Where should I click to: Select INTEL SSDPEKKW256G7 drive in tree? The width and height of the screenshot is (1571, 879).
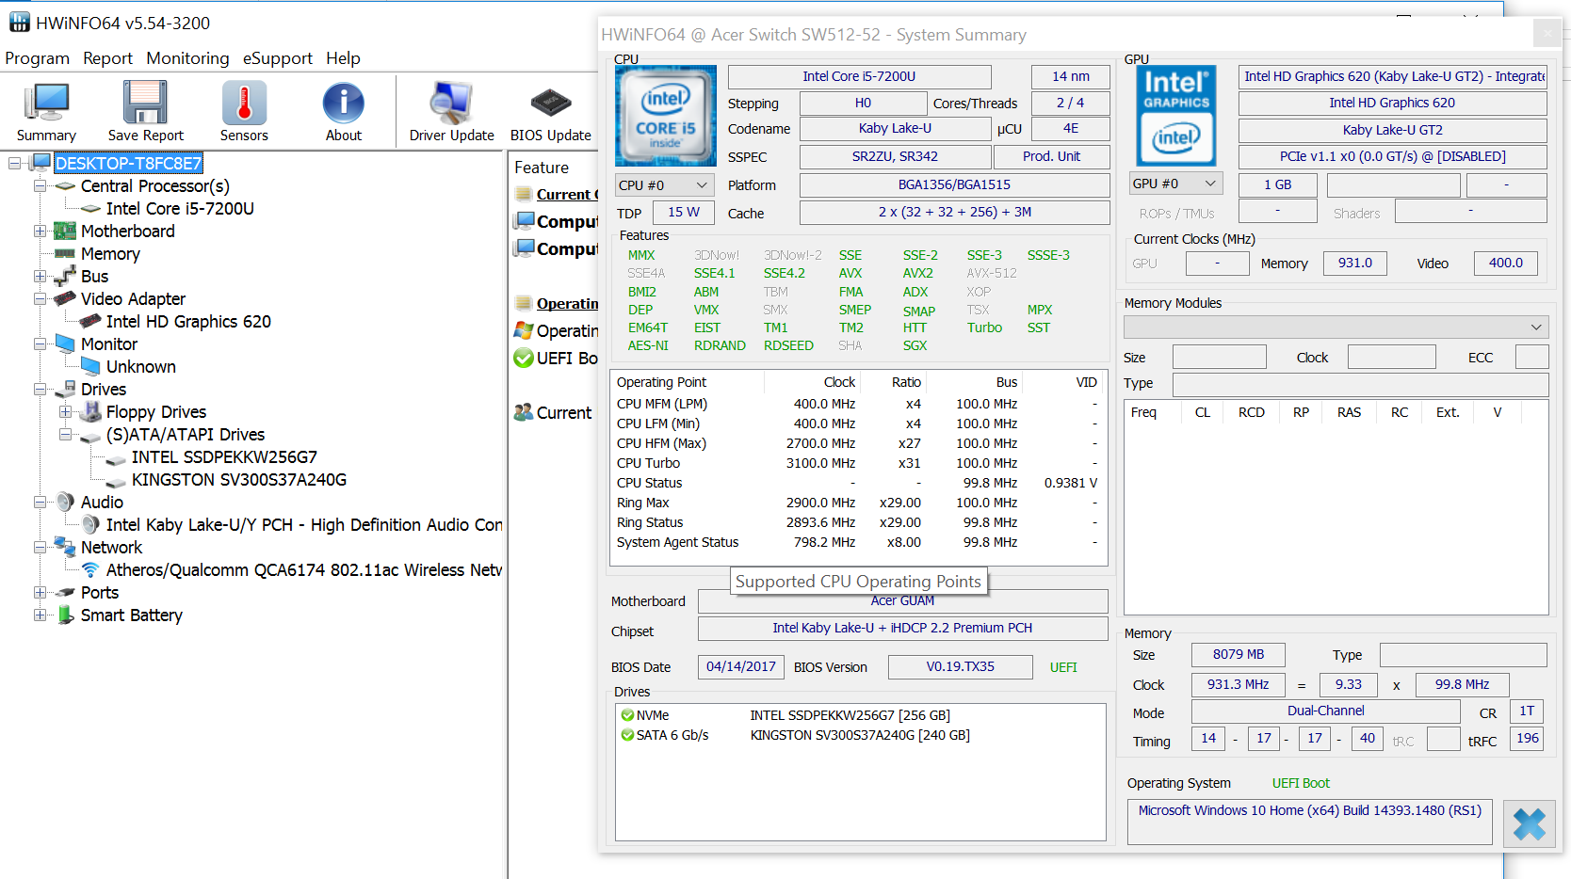click(x=224, y=456)
